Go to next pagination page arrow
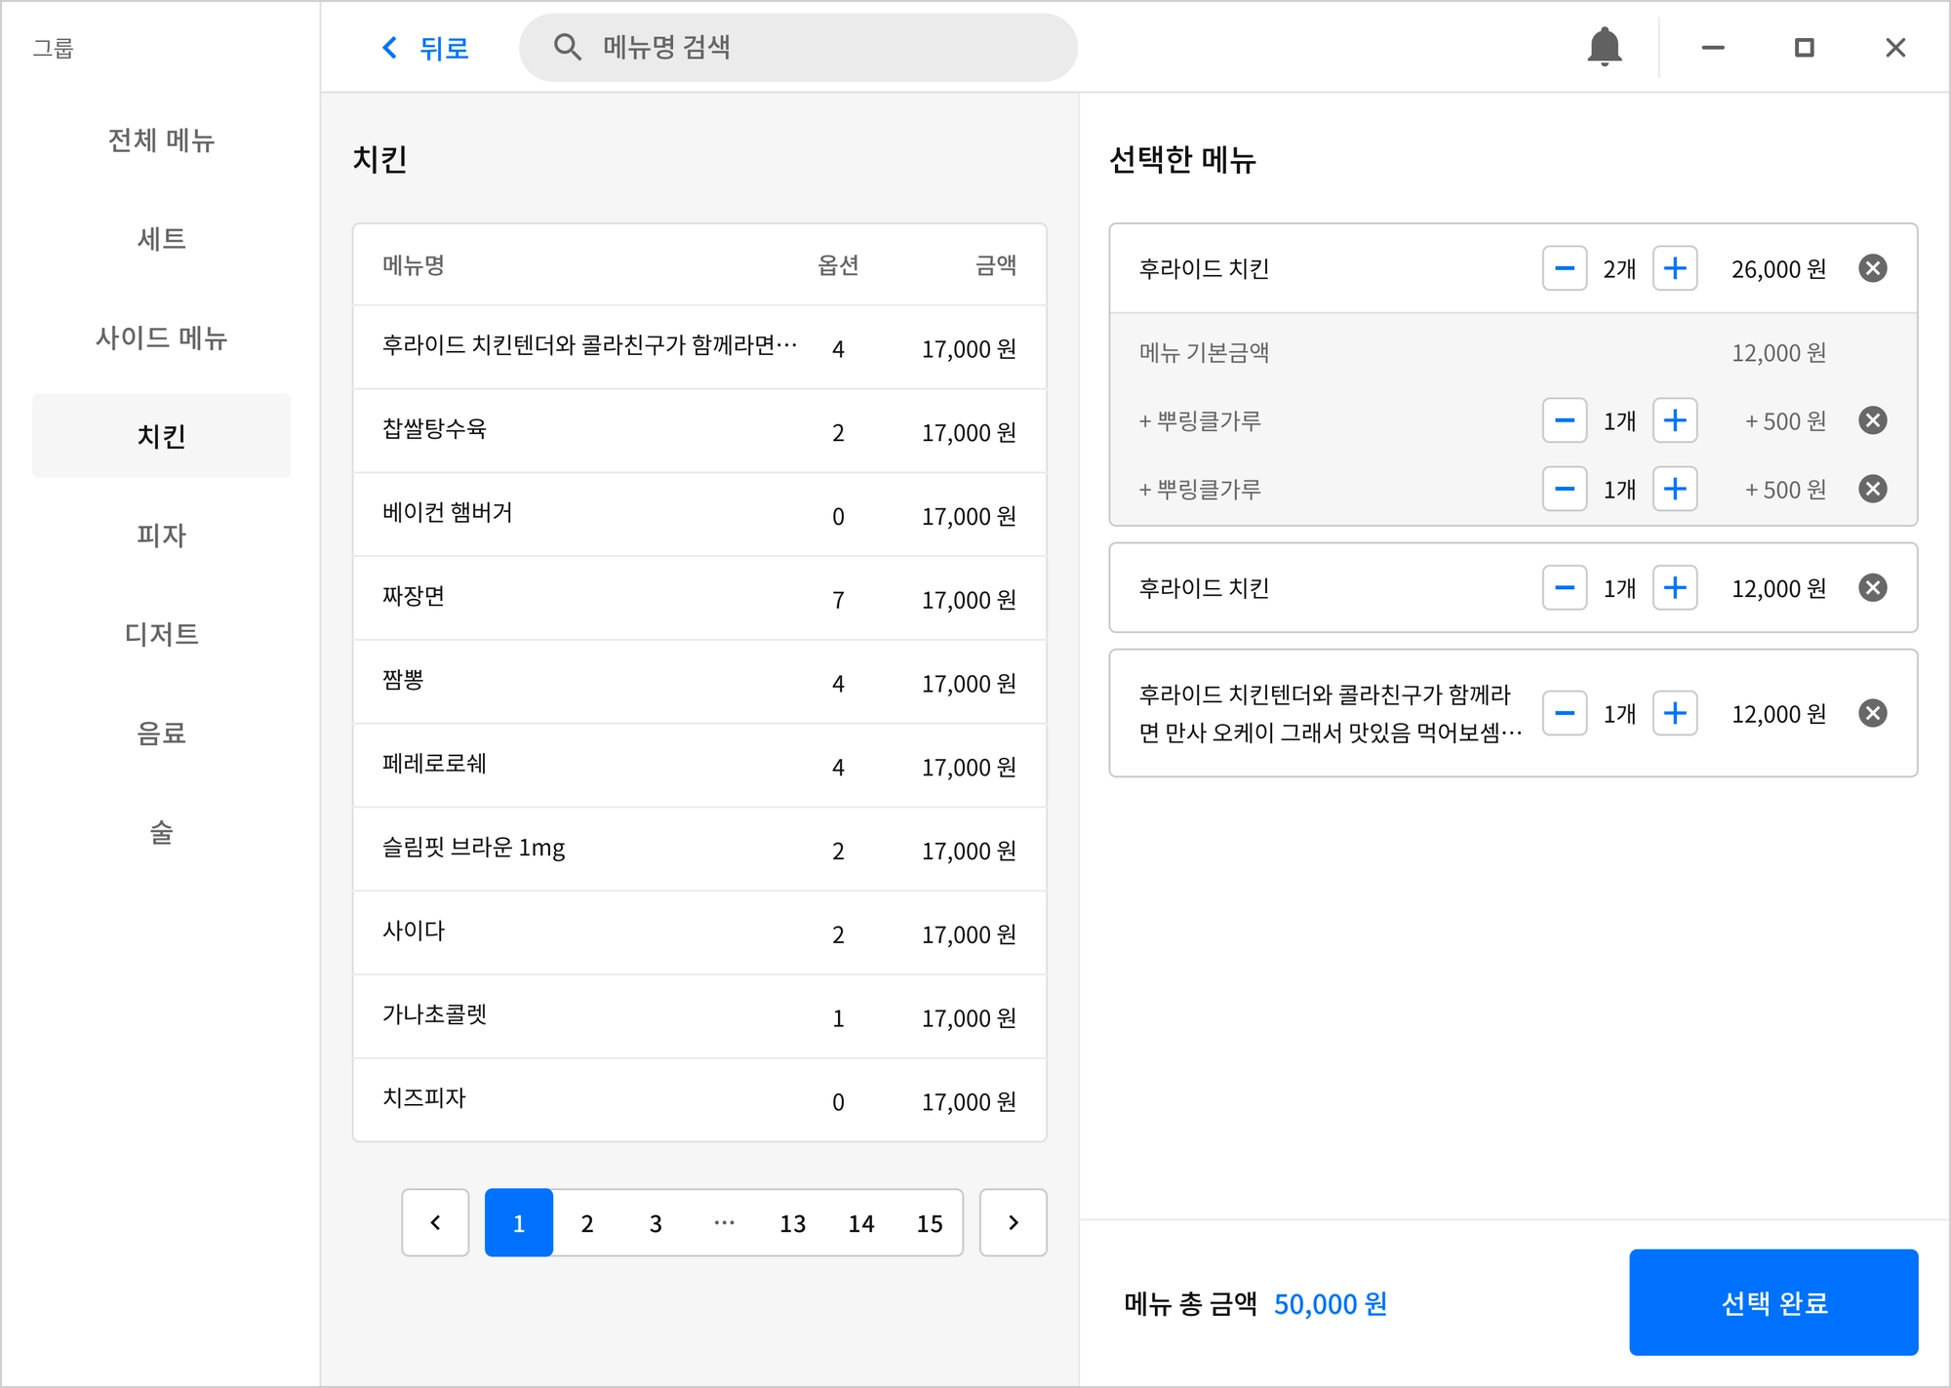 [x=1013, y=1222]
